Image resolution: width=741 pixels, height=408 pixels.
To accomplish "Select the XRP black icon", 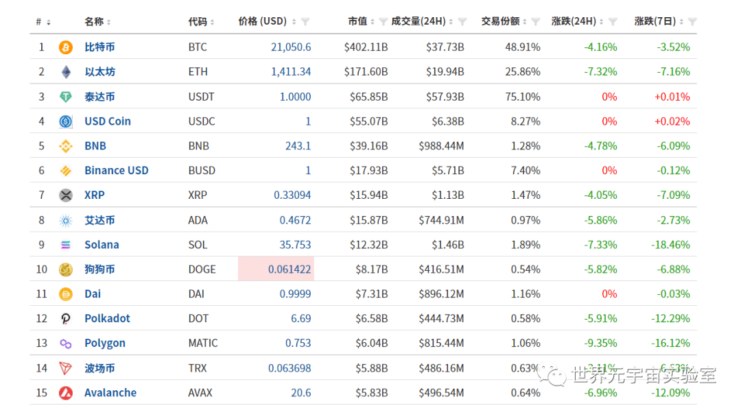I will (x=65, y=195).
